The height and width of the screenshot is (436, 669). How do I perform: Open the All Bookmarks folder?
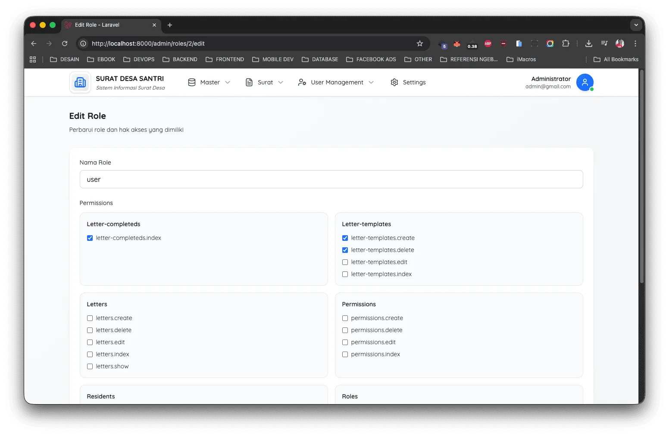[616, 59]
